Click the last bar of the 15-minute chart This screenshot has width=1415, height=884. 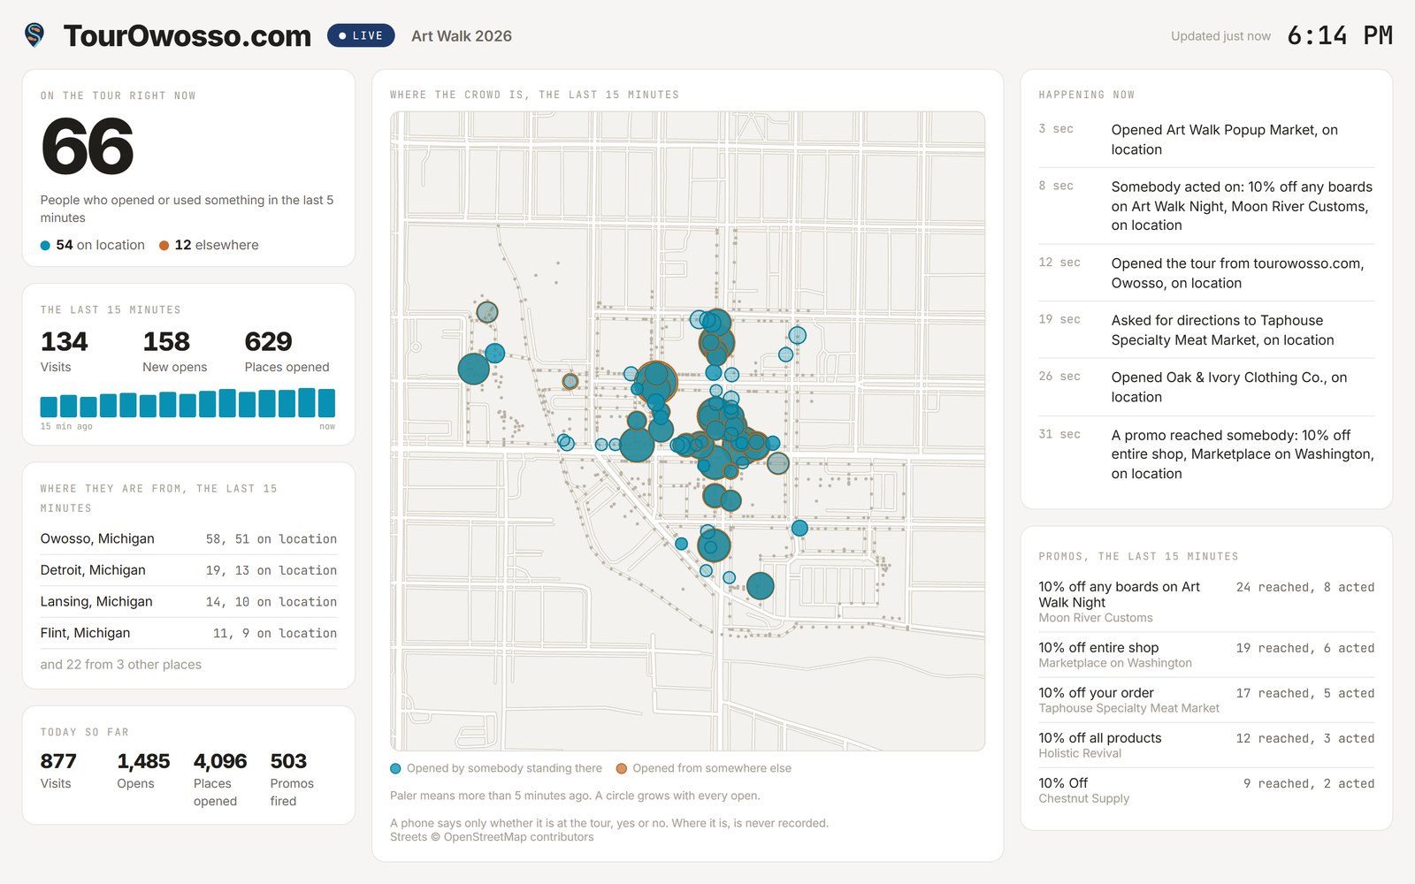[x=326, y=402]
